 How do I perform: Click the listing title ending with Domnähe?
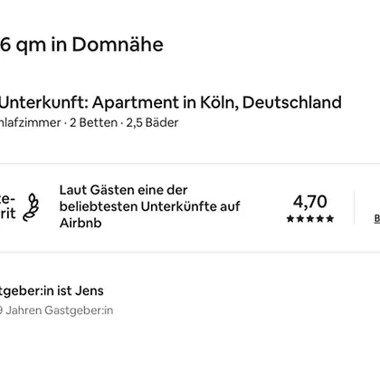click(x=81, y=44)
